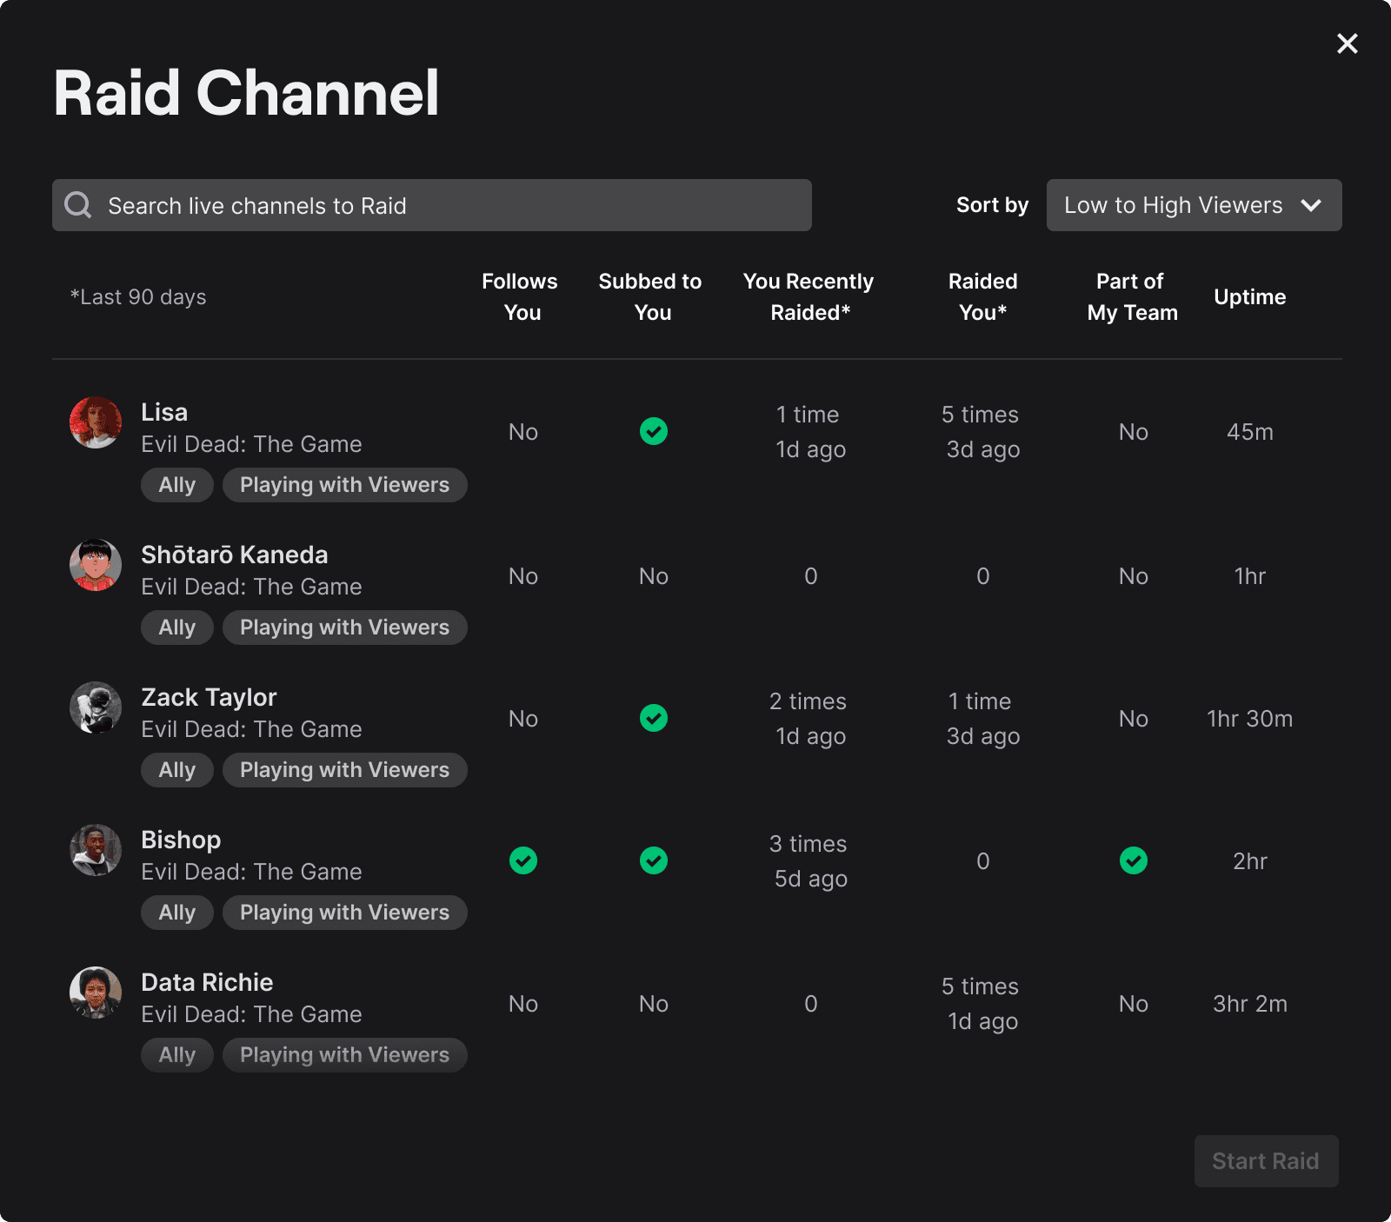Image resolution: width=1391 pixels, height=1222 pixels.
Task: Click the Ally tag under Zack Taylor
Action: click(x=177, y=770)
